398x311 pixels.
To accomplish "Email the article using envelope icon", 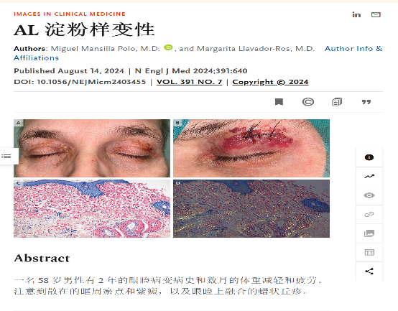I will [376, 14].
